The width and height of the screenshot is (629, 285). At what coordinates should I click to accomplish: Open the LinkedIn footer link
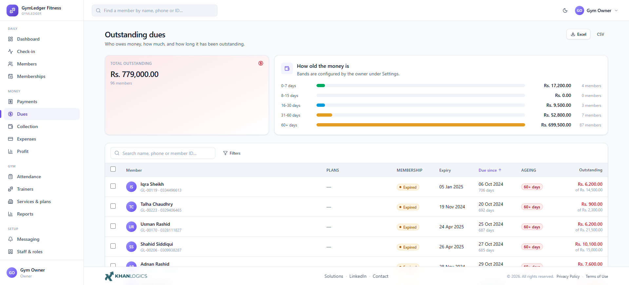tap(358, 276)
